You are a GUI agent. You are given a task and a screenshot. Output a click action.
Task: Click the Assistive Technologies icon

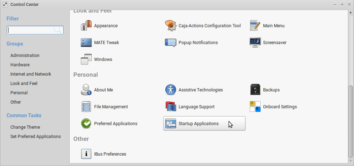170,90
